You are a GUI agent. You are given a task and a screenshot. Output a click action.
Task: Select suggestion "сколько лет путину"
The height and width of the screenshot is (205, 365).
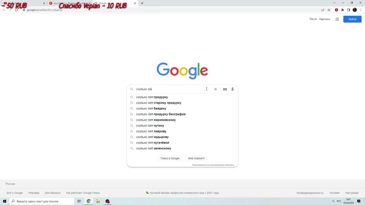pyautogui.click(x=182, y=126)
